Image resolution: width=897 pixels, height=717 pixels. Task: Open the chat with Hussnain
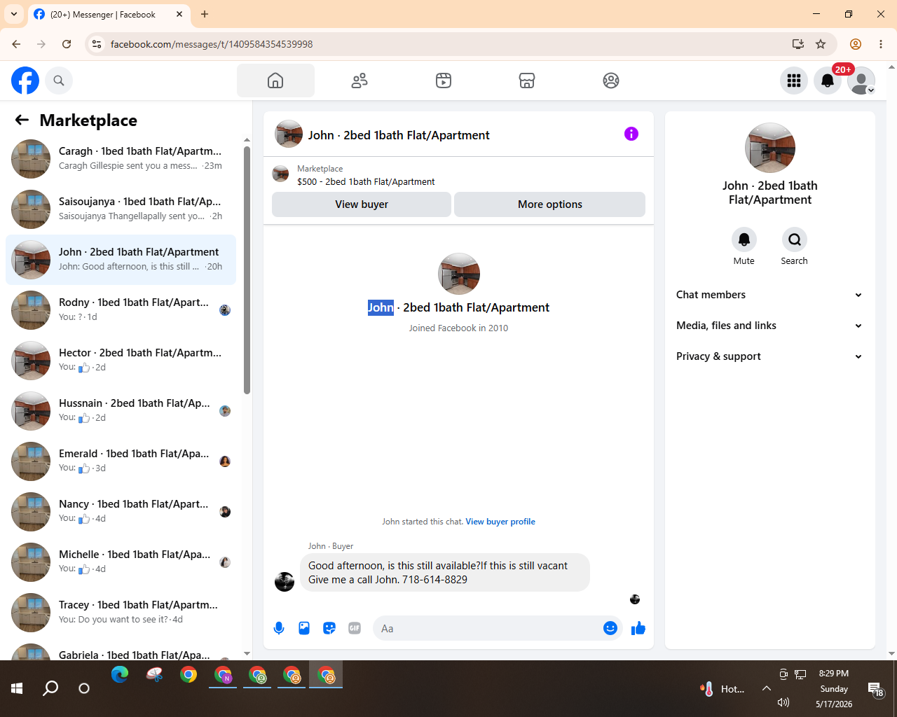121,411
